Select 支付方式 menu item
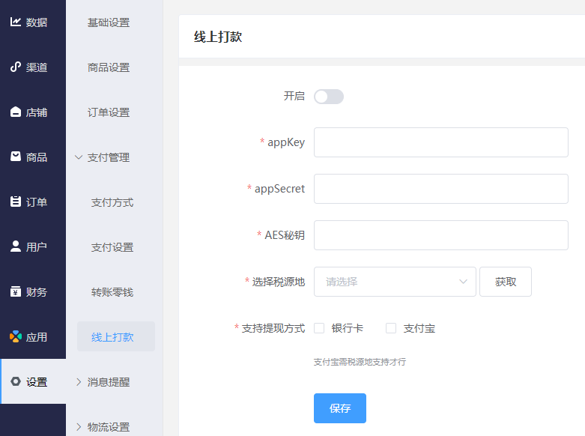The image size is (585, 436). click(112, 202)
